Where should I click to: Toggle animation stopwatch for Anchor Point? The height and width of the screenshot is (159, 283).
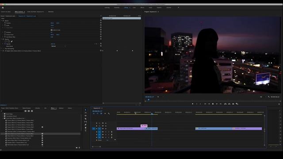(x=5, y=34)
